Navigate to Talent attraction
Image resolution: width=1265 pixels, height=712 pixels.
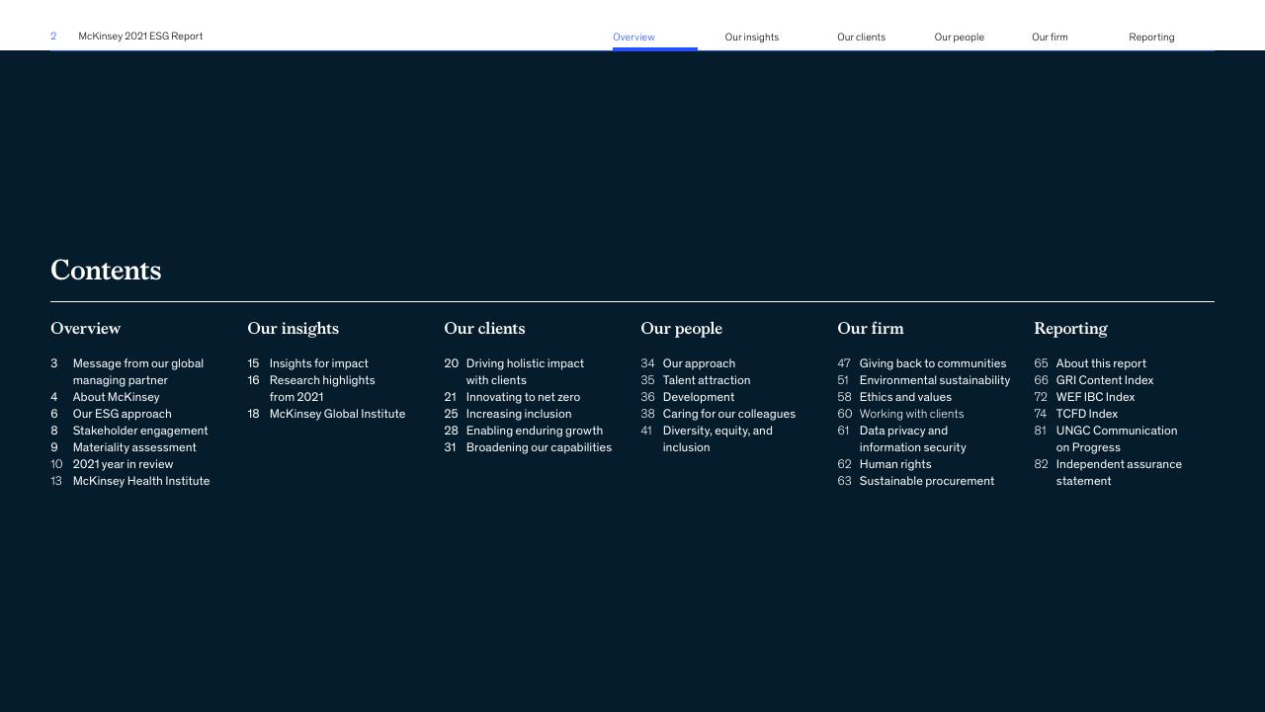click(706, 380)
